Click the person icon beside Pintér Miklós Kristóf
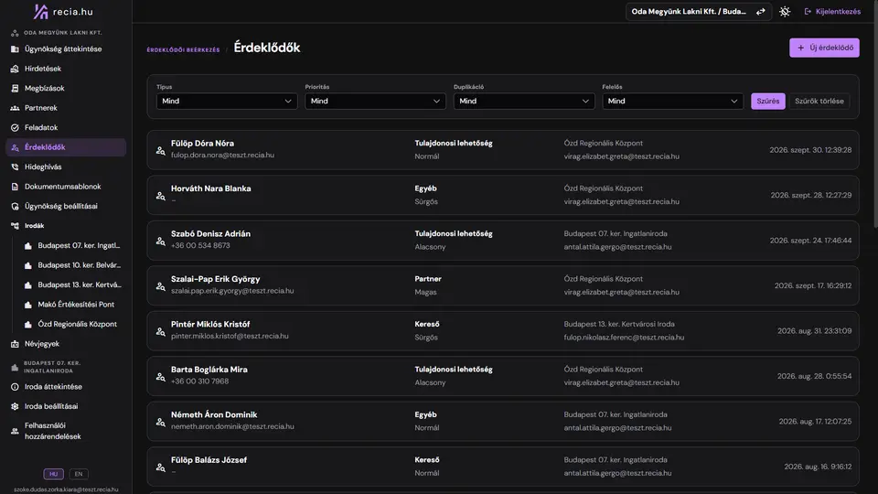The height and width of the screenshot is (494, 878). [x=161, y=331]
